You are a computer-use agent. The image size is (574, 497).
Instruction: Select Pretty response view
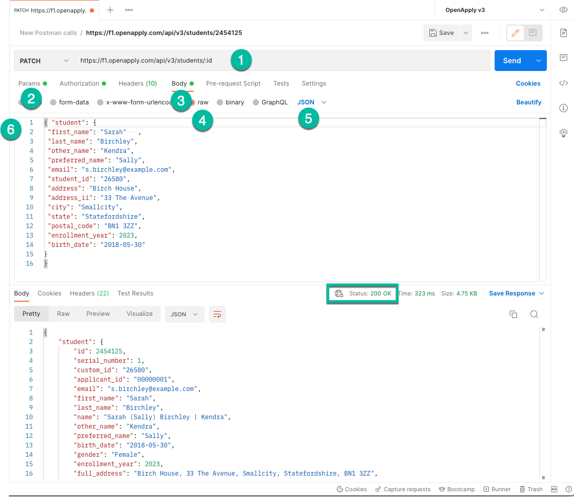31,314
